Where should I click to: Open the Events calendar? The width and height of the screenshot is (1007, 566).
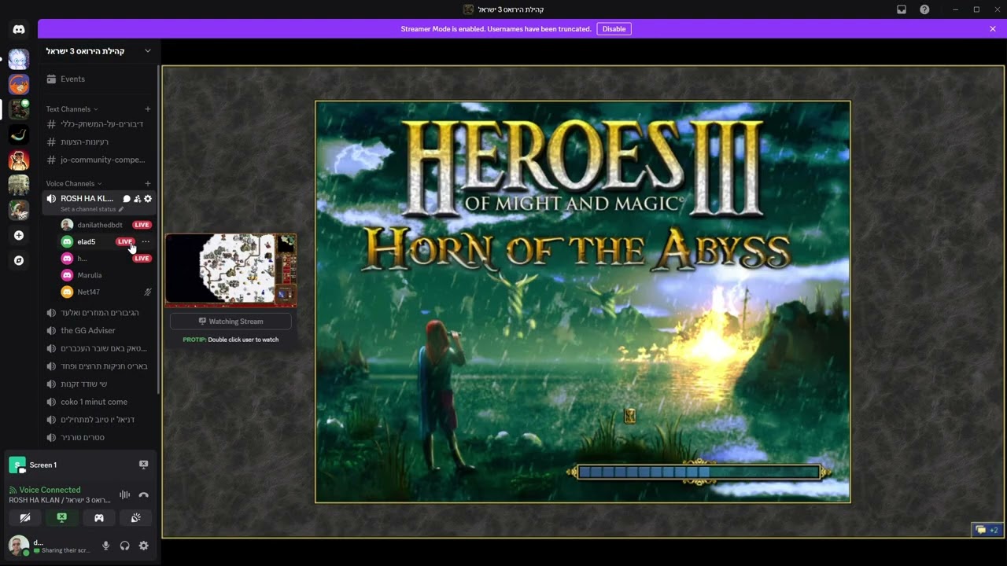pos(99,79)
